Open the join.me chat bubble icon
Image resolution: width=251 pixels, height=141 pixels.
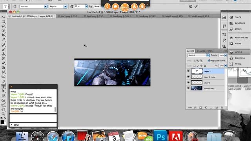(115, 7)
